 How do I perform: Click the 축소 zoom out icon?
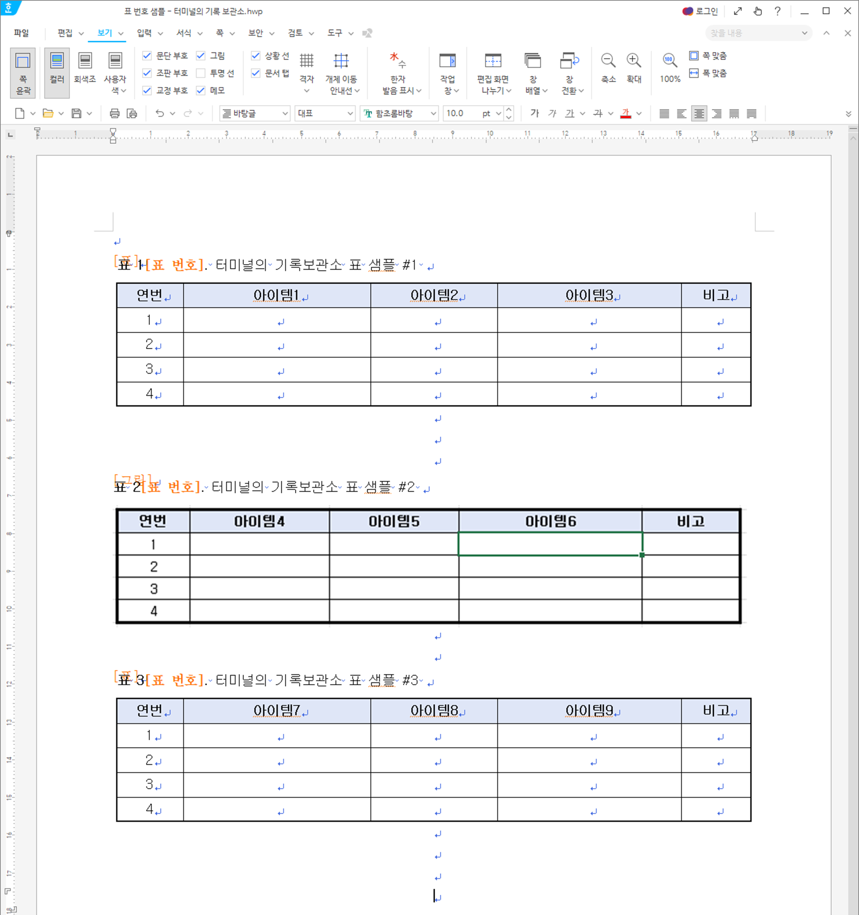click(608, 61)
